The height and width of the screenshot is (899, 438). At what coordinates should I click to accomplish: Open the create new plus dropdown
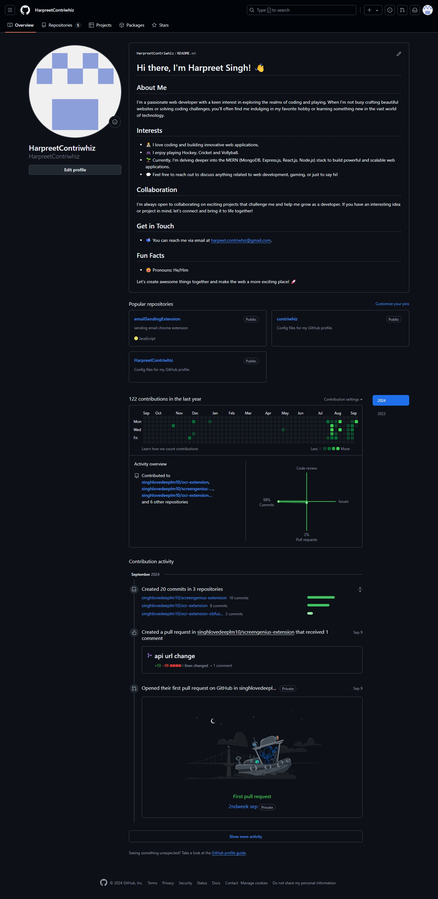(373, 10)
